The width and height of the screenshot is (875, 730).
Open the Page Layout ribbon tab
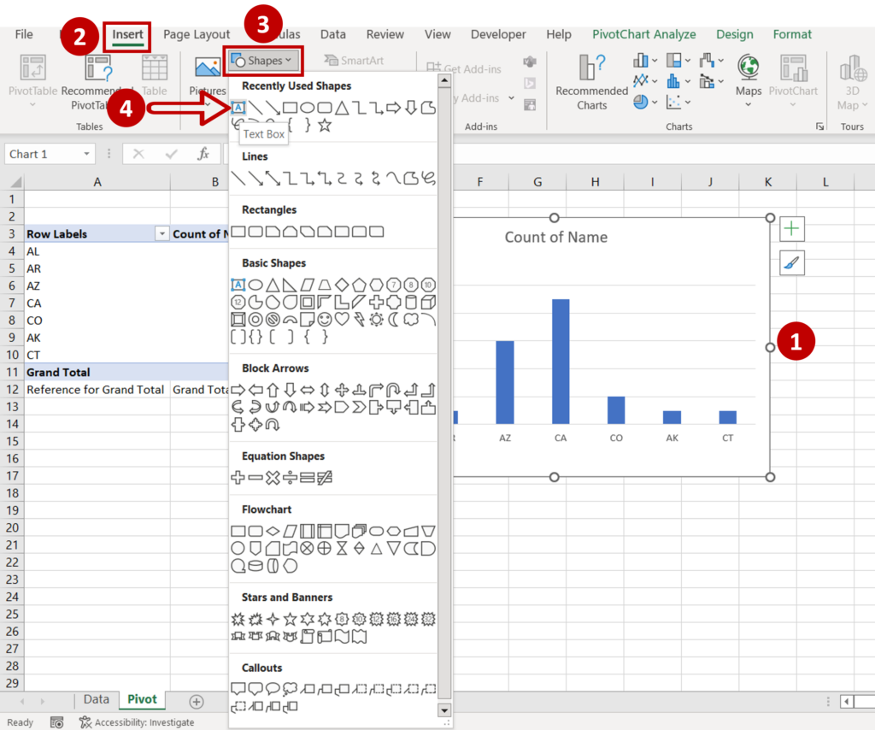pos(197,34)
